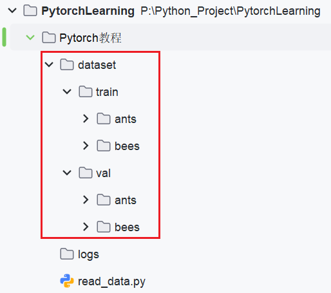Collapse the val folder chevron
331x293 pixels.
click(x=67, y=173)
